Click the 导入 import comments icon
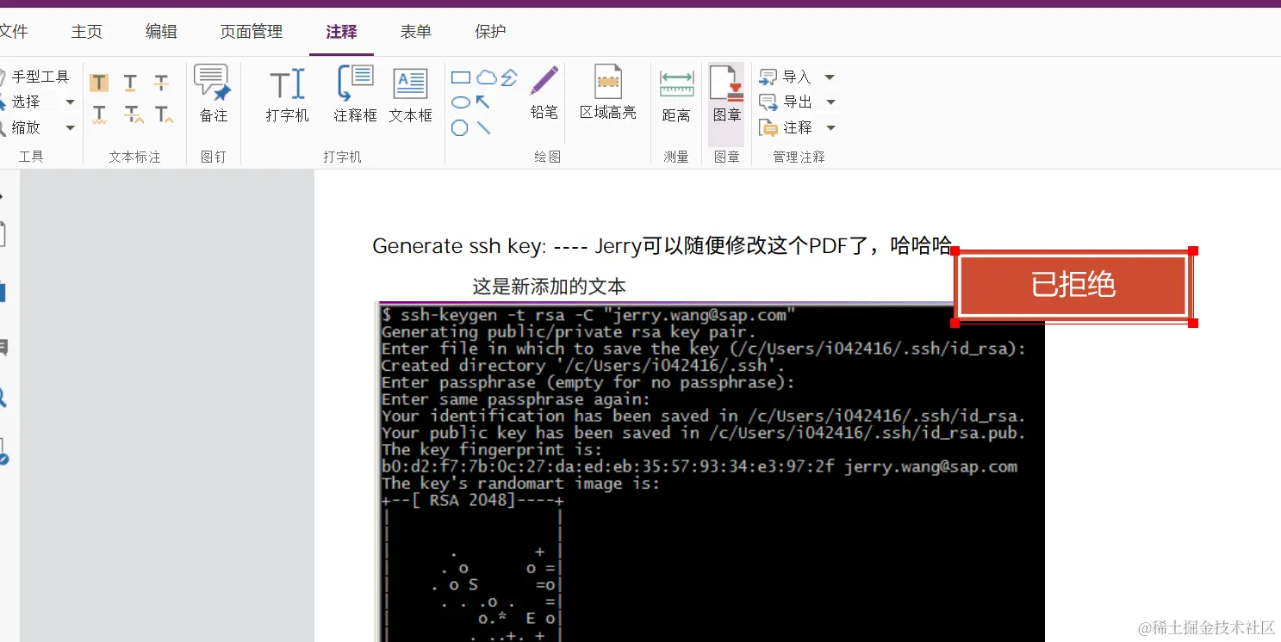 click(x=768, y=77)
